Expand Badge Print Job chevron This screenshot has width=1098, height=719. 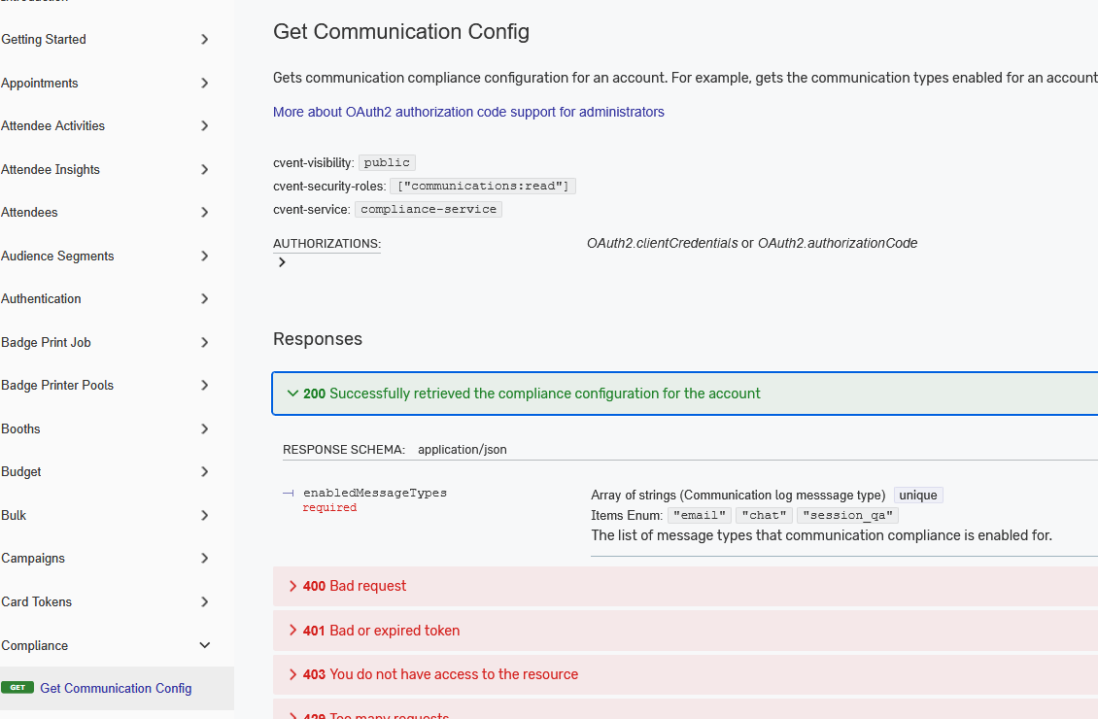[204, 342]
